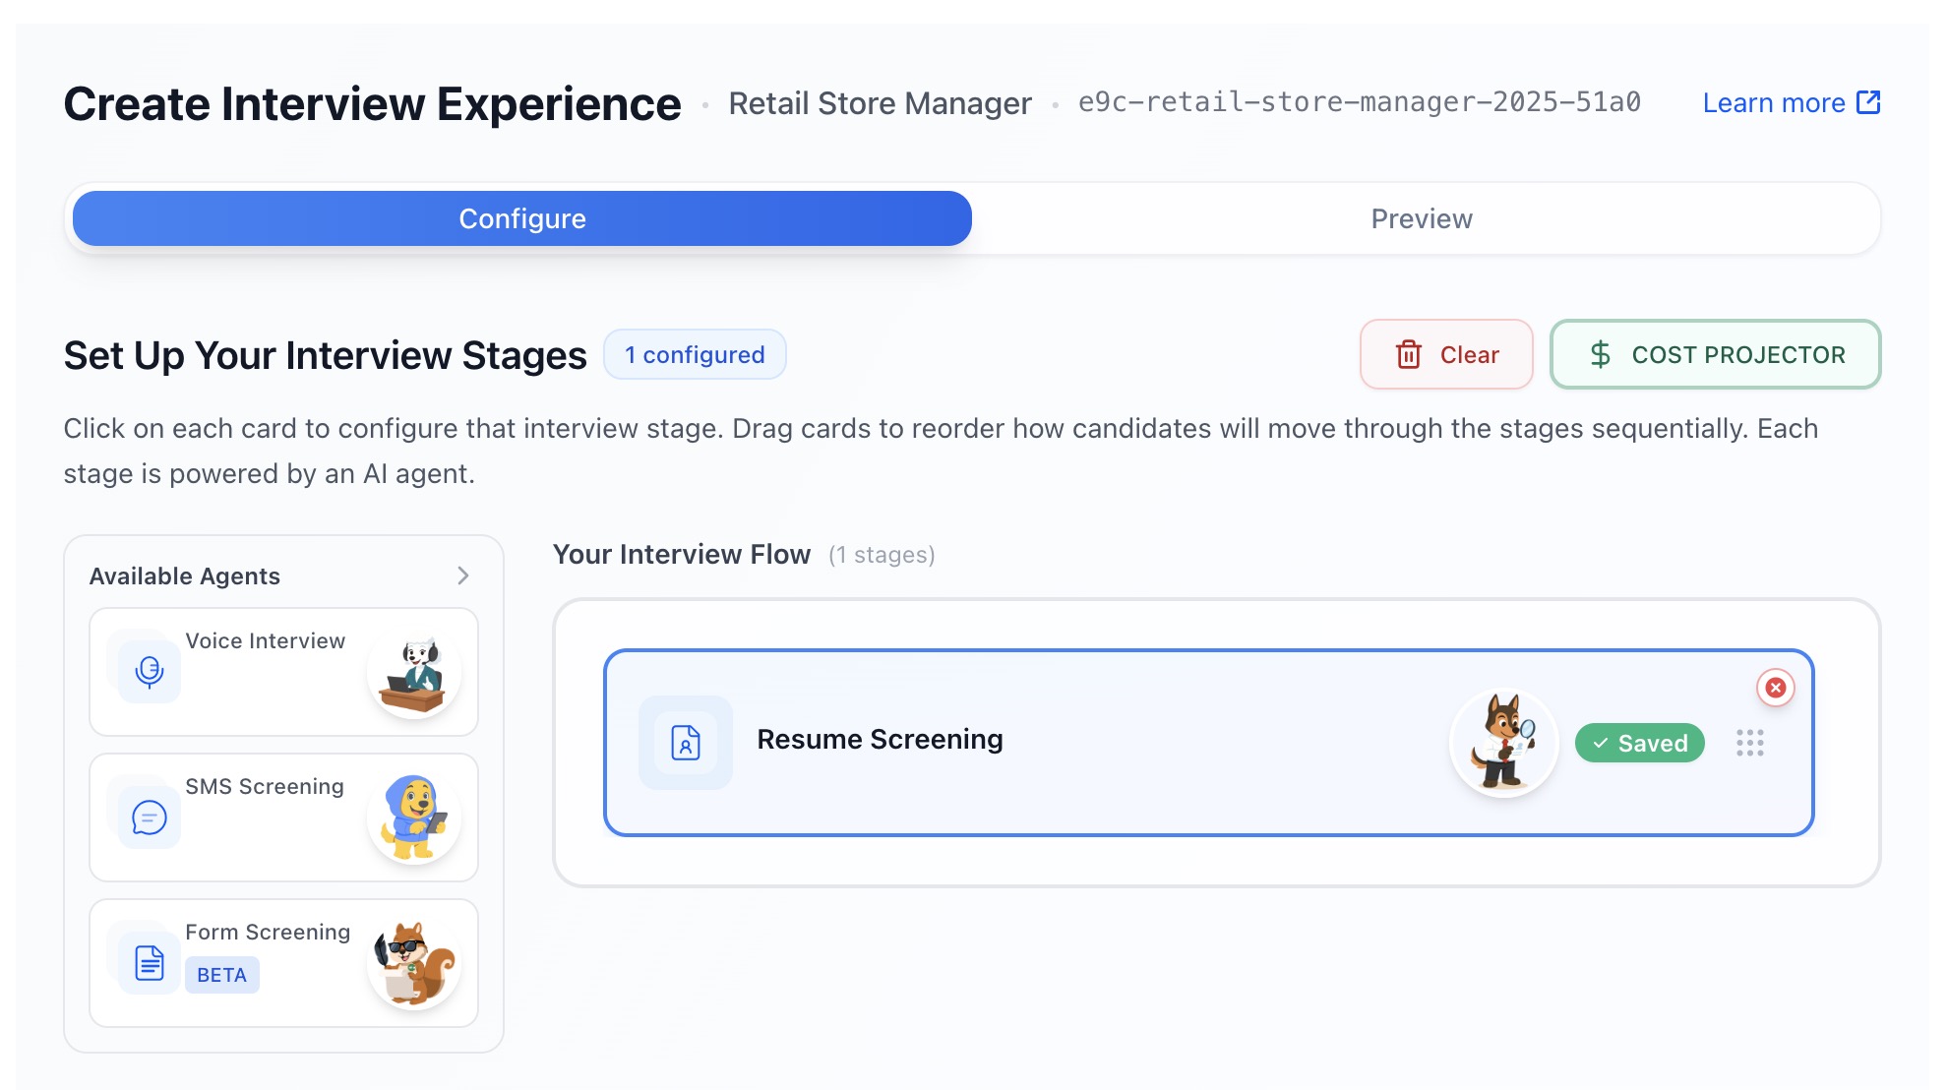
Task: Click the squirrel mascot on Form Screening
Action: pyautogui.click(x=414, y=963)
